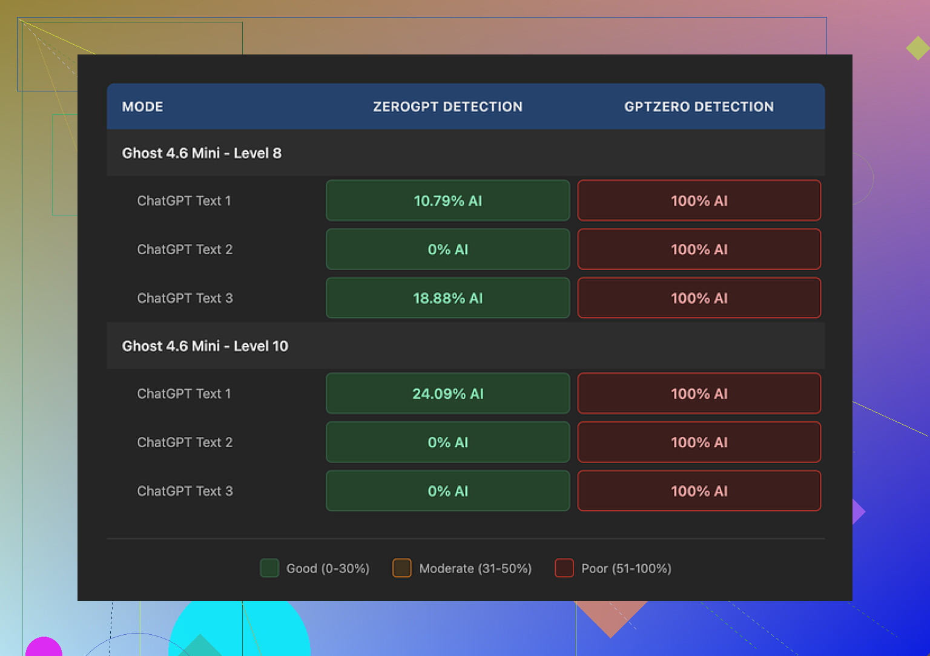Screen dimensions: 930x656
Task: Click the Poor (51-100%) legend text
Action: tap(626, 569)
